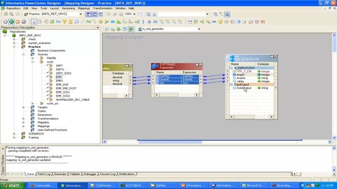Image resolution: width=337 pixels, height=189 pixels.
Task: Open the Repository menu
Action: tap(13, 8)
